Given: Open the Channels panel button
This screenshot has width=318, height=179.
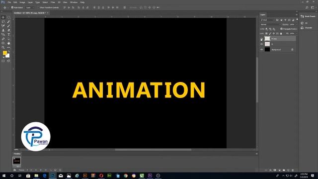Looking at the screenshot, I should click(307, 28).
